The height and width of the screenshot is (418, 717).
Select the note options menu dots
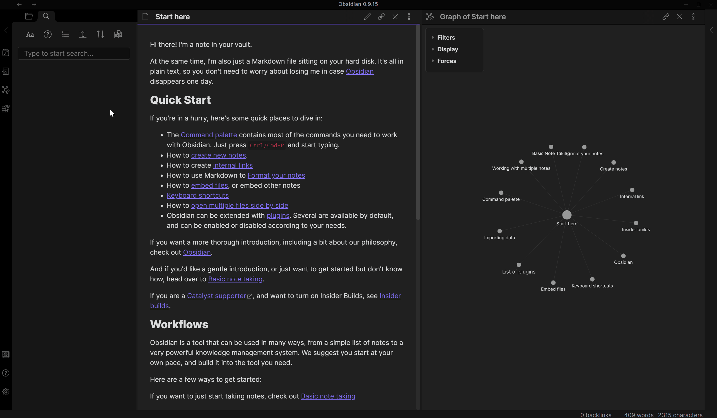point(409,16)
